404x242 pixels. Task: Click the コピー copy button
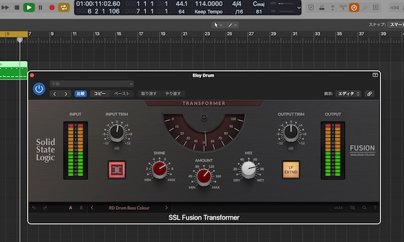pos(100,93)
